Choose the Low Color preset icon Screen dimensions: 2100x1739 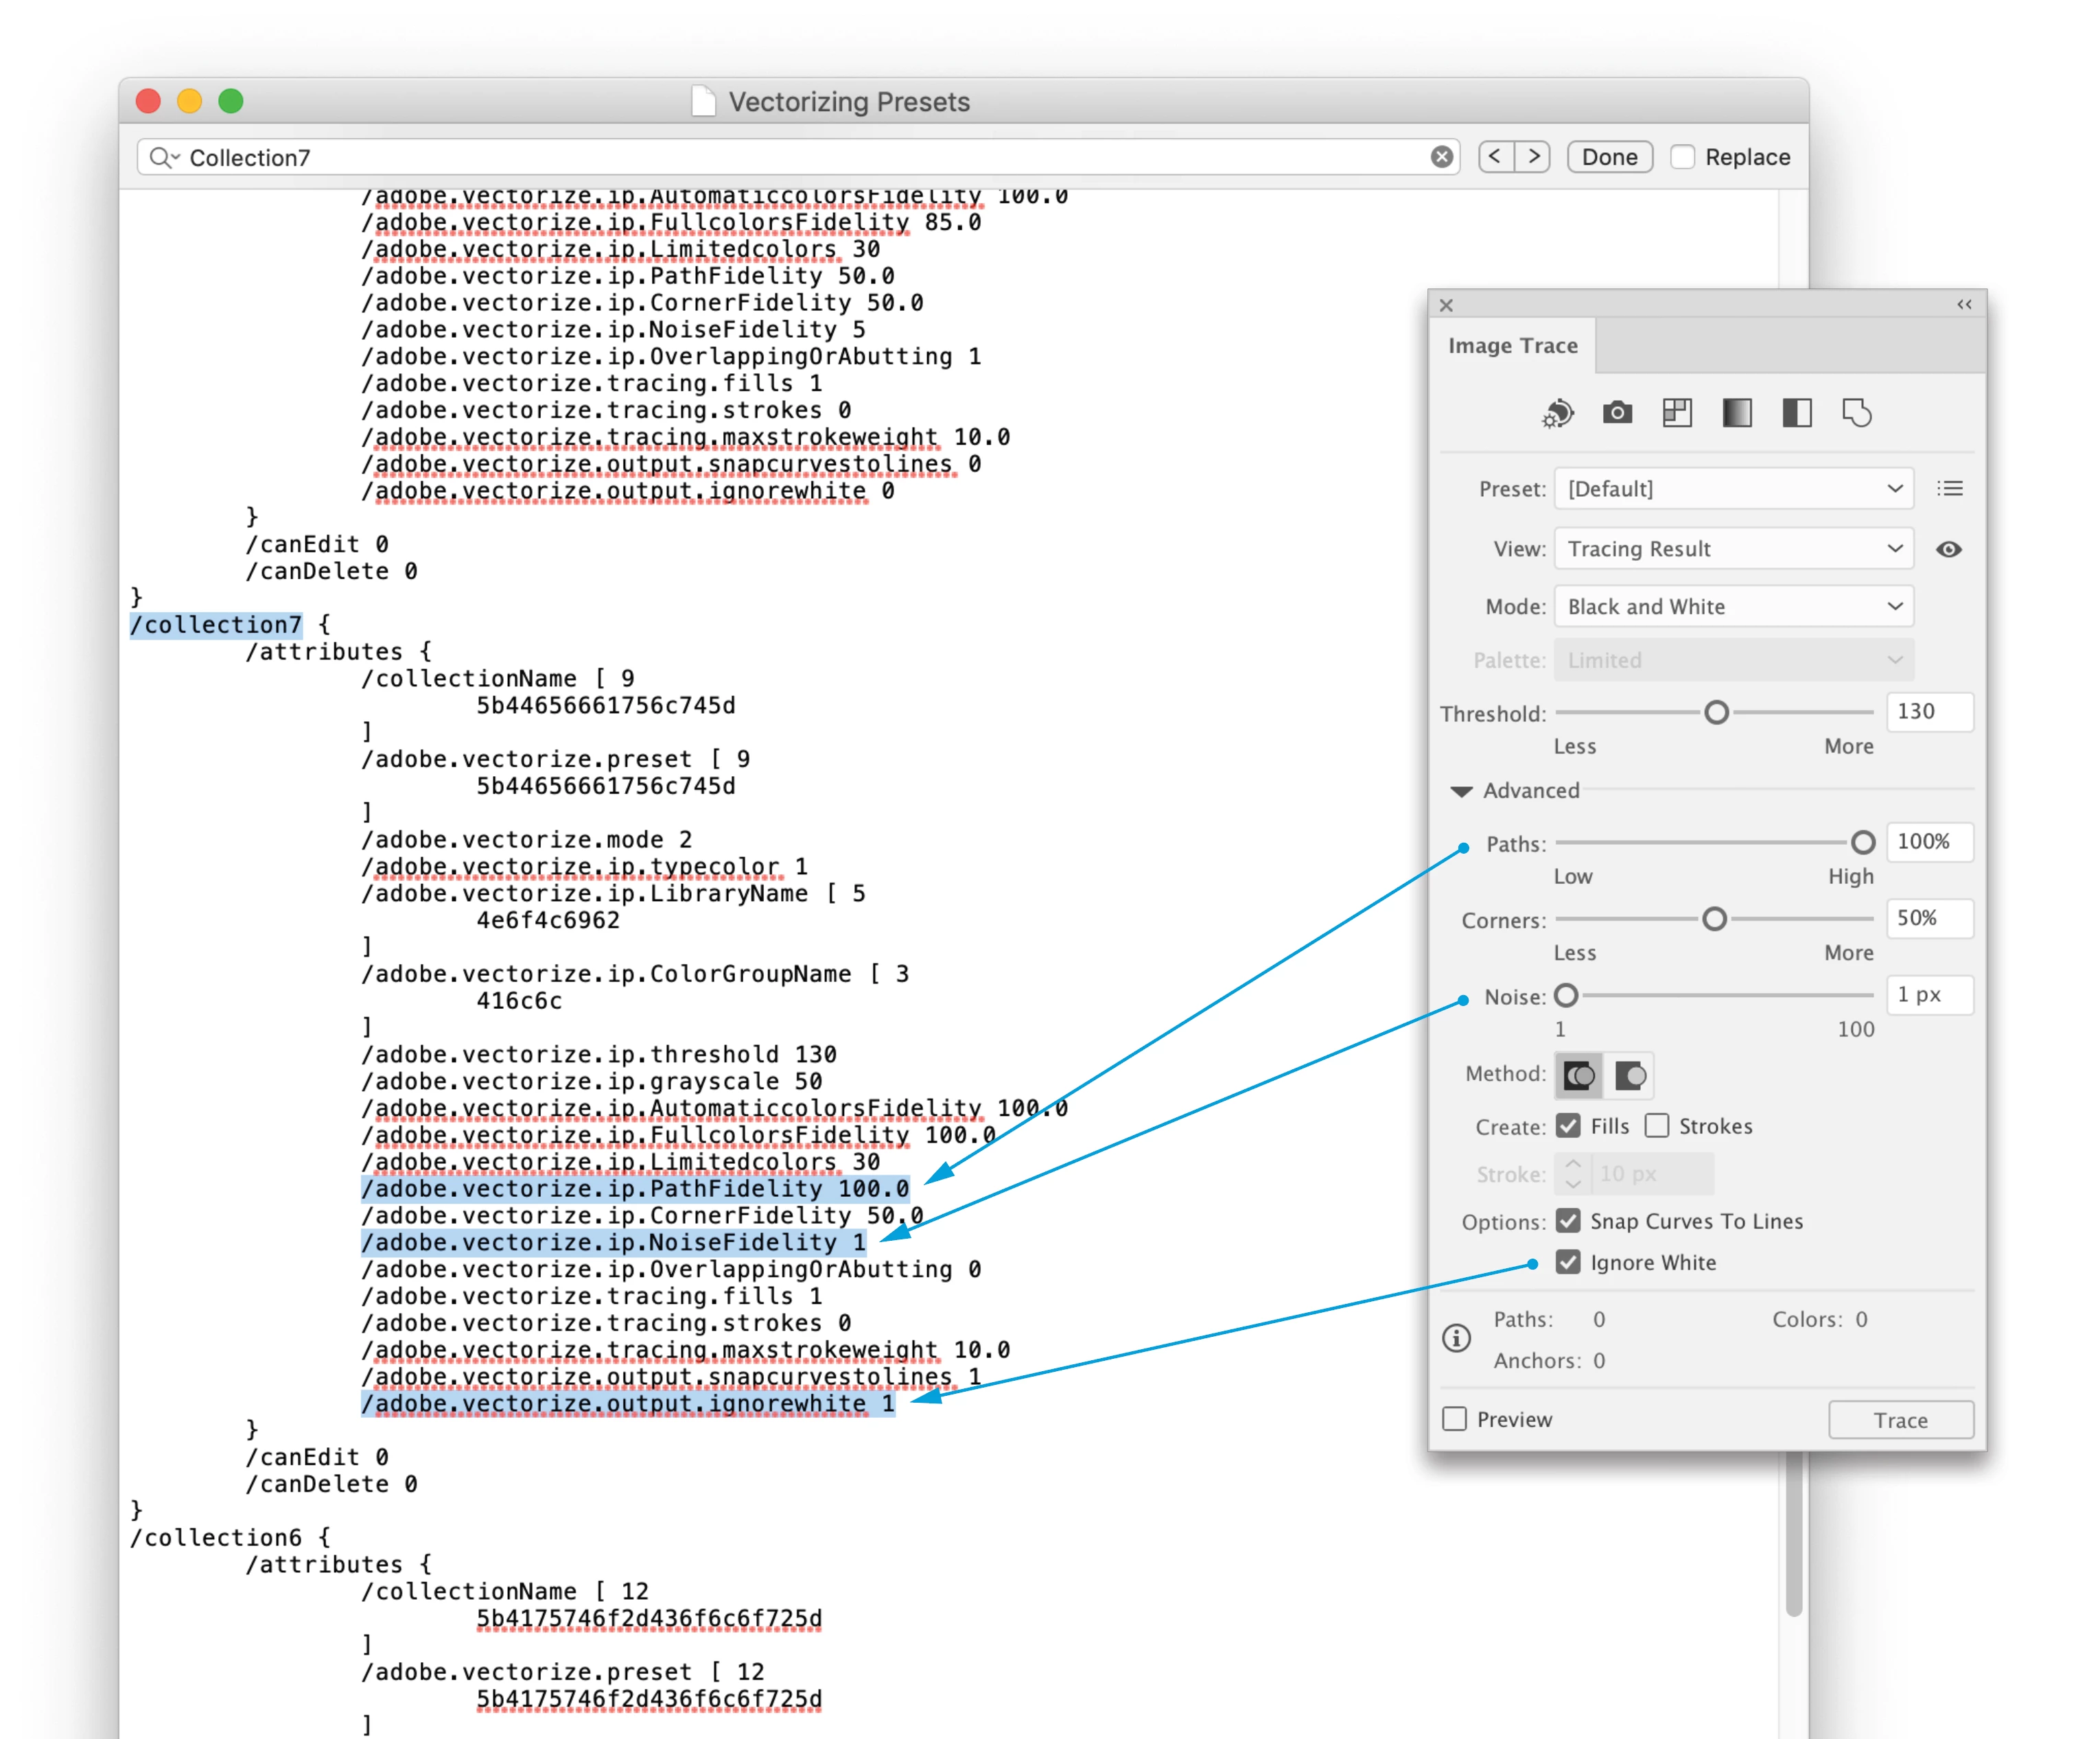(x=1677, y=413)
